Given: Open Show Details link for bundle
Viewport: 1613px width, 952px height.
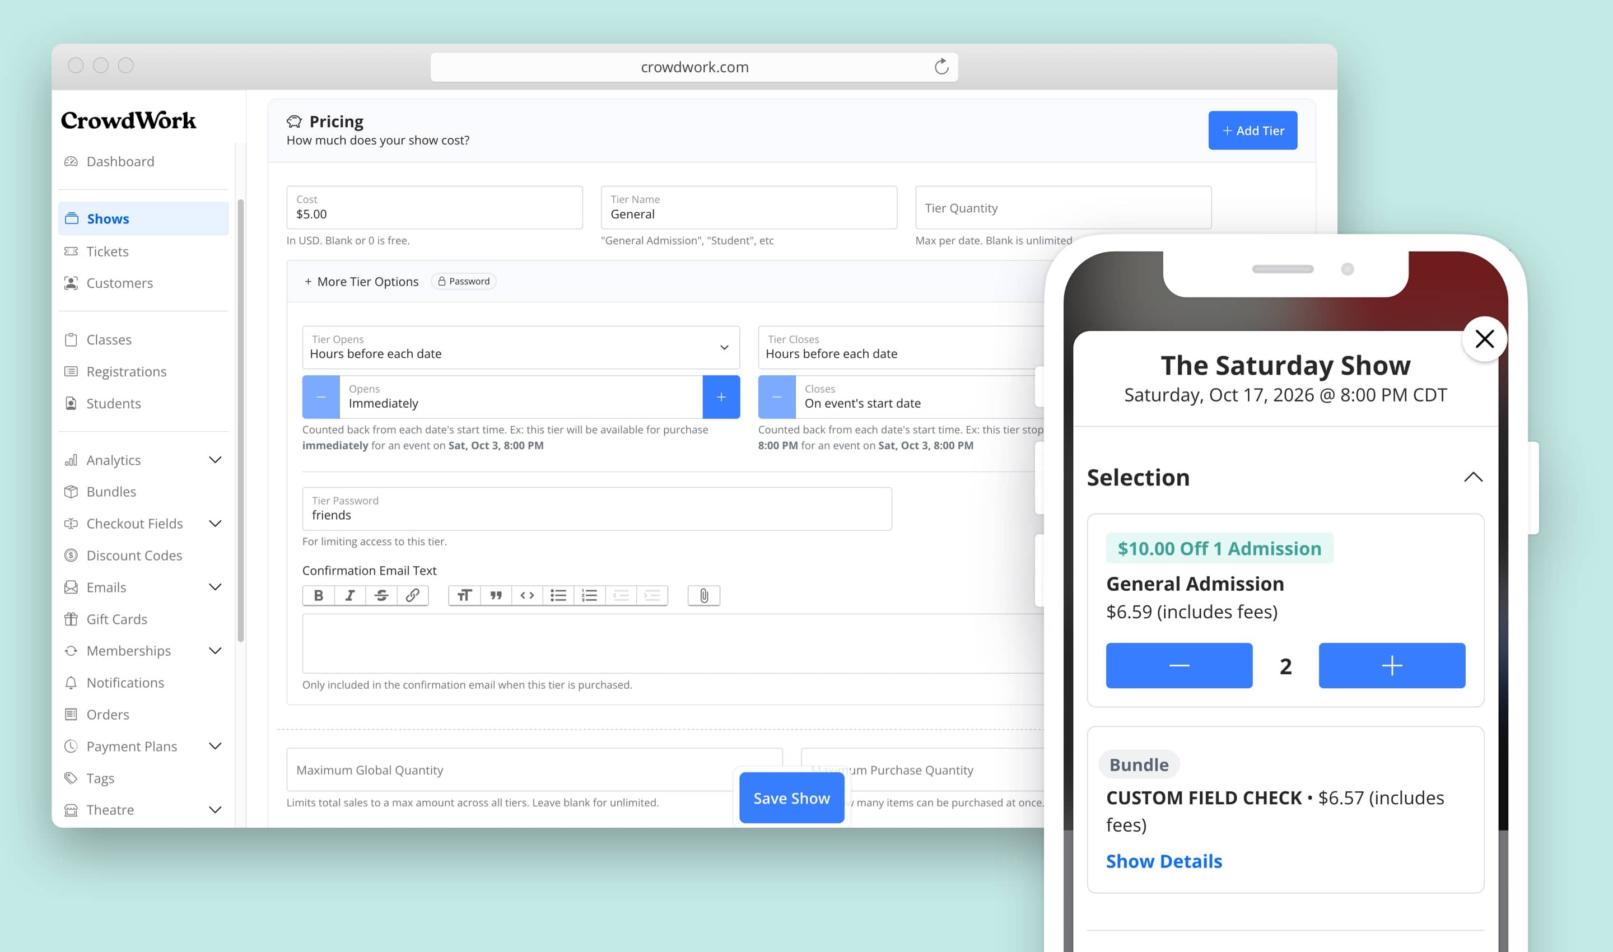Looking at the screenshot, I should tap(1164, 861).
